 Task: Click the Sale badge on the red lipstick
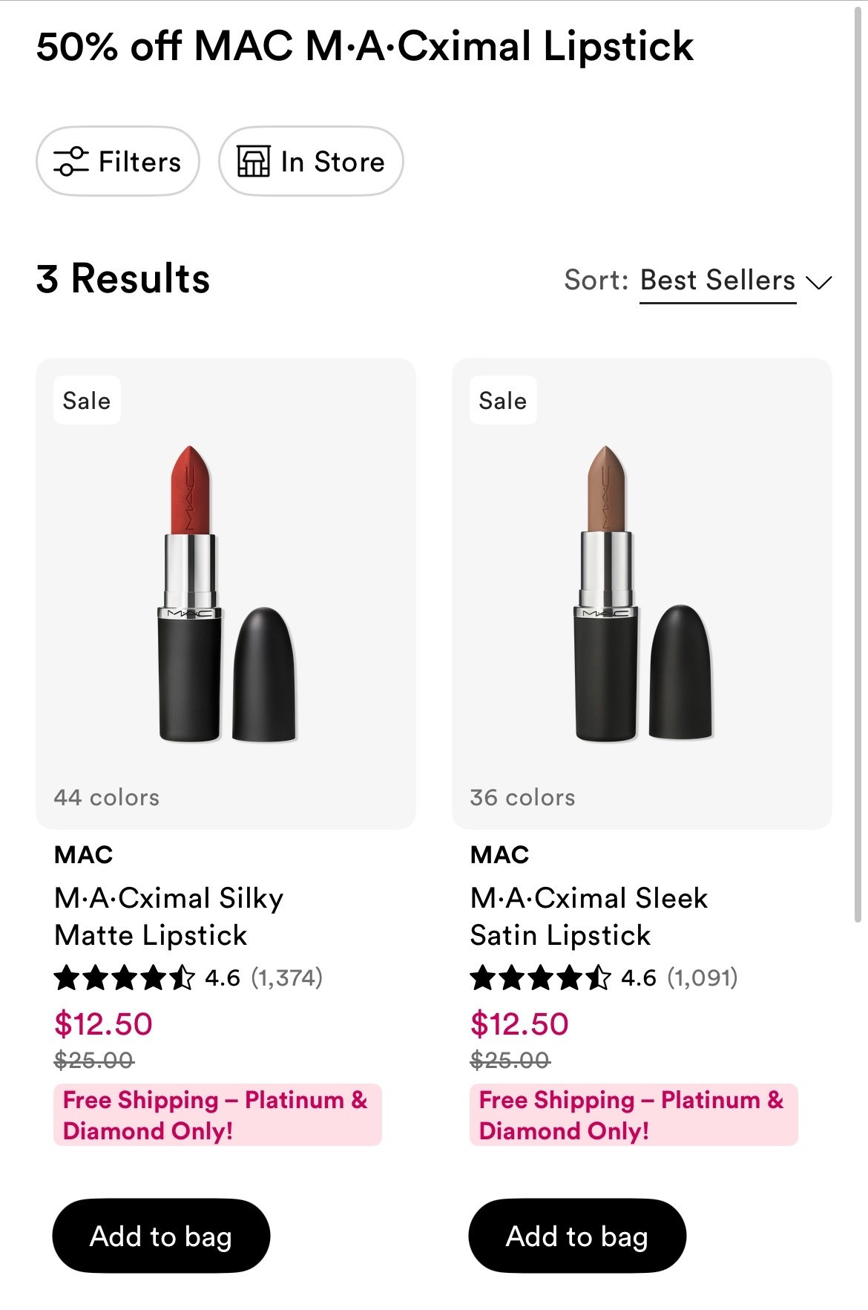coord(86,399)
